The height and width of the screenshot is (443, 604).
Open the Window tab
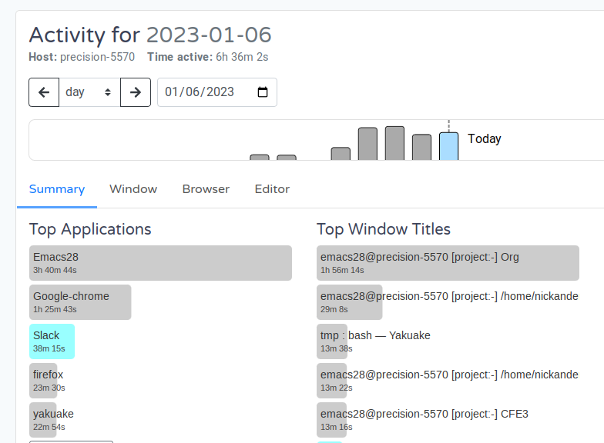133,189
